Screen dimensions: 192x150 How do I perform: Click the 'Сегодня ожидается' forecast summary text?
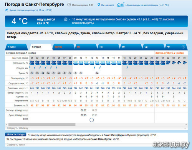(95, 35)
